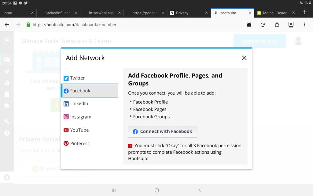This screenshot has width=313, height=196.
Task: Open Tools wrench icon in sidebar
Action: 7,121
